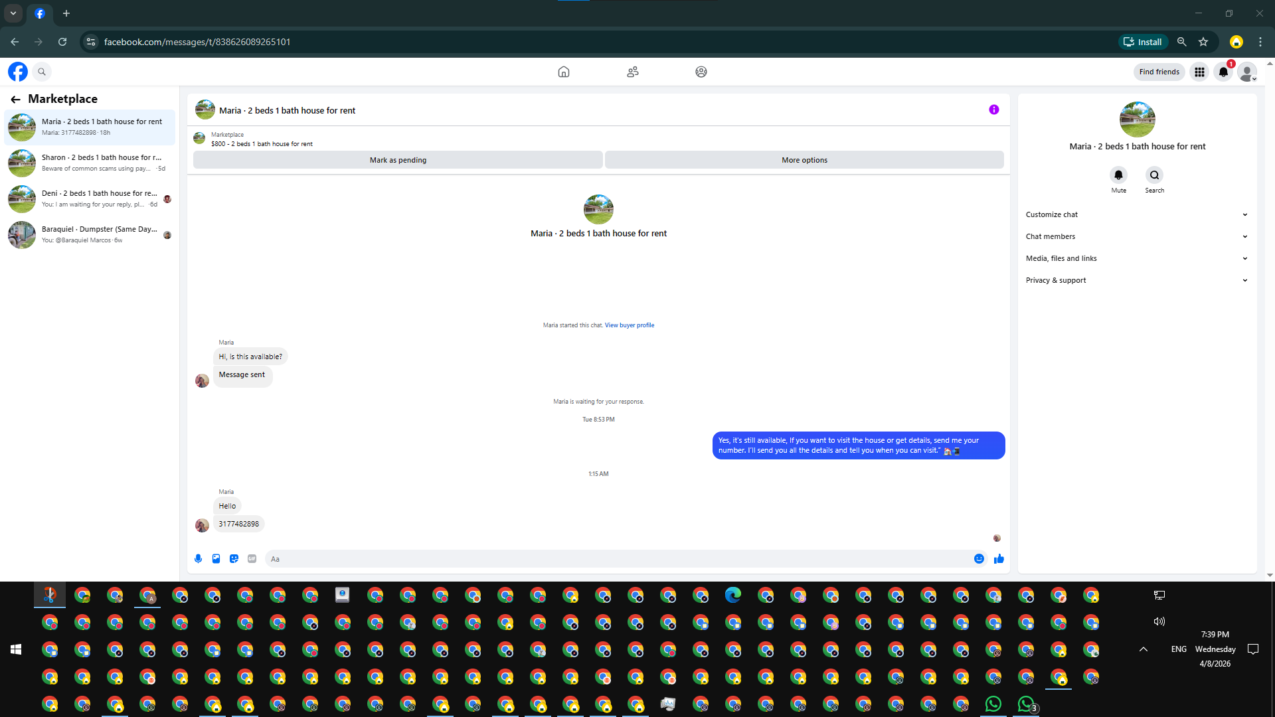Viewport: 1275px width, 717px height.
Task: Toggle the conversation information panel icon
Action: (993, 110)
